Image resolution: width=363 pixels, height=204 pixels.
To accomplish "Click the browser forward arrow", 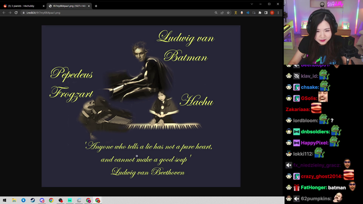I will tap(10, 12).
